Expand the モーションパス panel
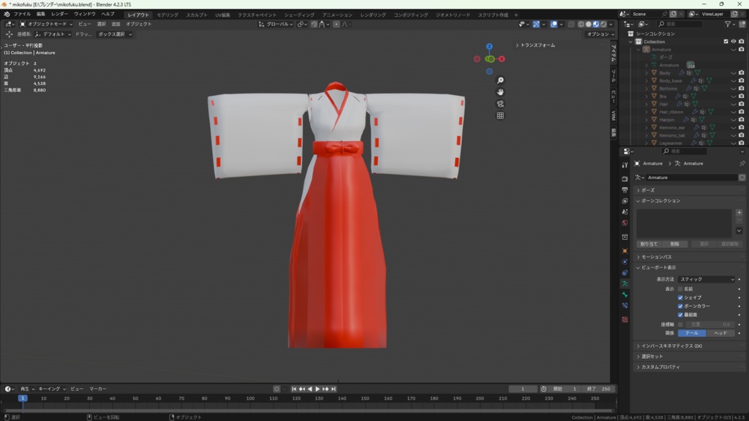The width and height of the screenshot is (749, 421). [656, 257]
